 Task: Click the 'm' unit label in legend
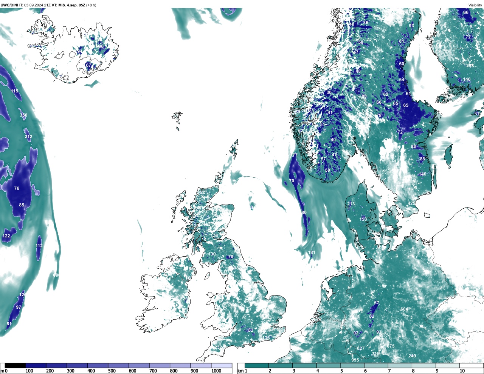tap(2, 371)
